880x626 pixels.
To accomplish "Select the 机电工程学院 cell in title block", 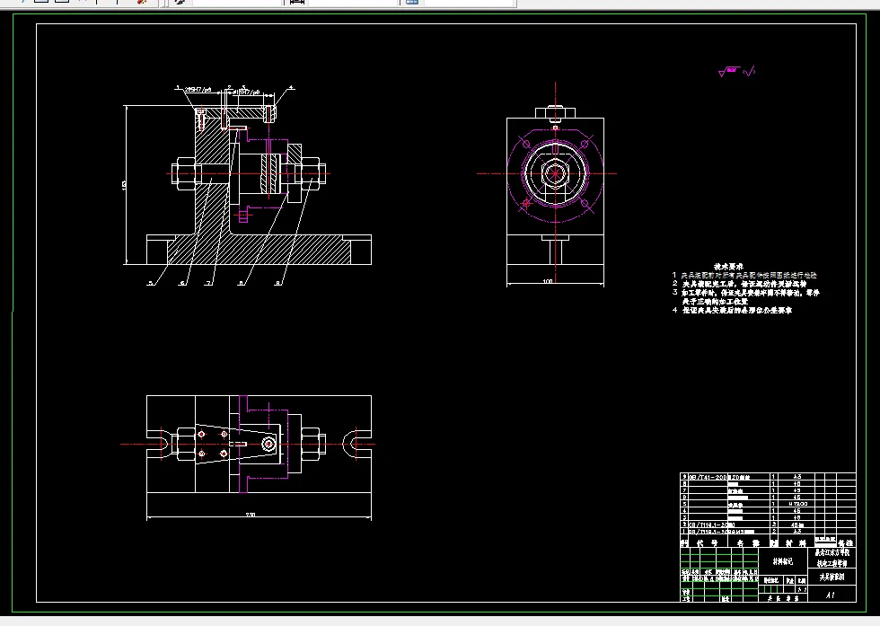I will [x=832, y=563].
